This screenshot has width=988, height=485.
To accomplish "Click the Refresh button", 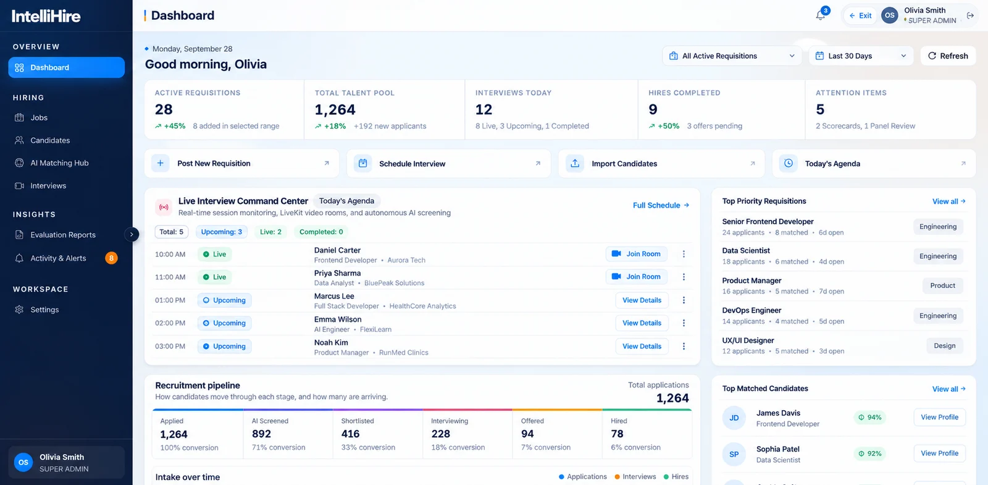I will tap(948, 56).
